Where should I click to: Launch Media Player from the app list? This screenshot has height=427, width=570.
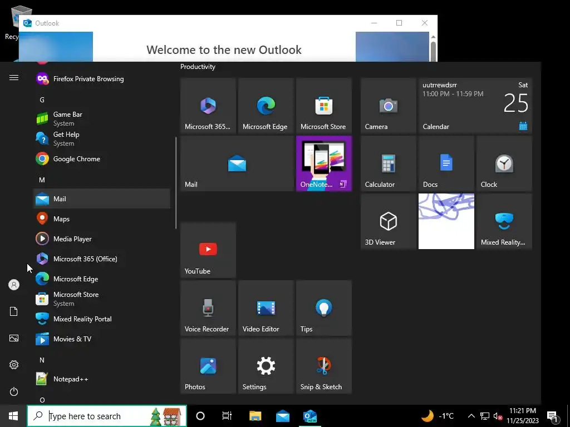click(101, 239)
